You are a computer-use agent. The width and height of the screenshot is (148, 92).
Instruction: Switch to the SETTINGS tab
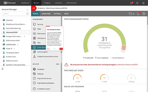[x=57, y=14]
